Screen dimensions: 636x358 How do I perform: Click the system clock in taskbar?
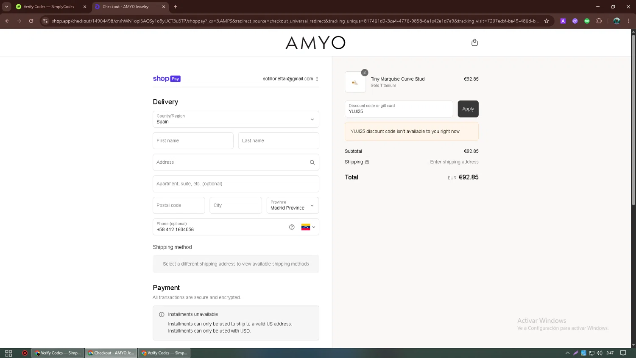(610, 353)
